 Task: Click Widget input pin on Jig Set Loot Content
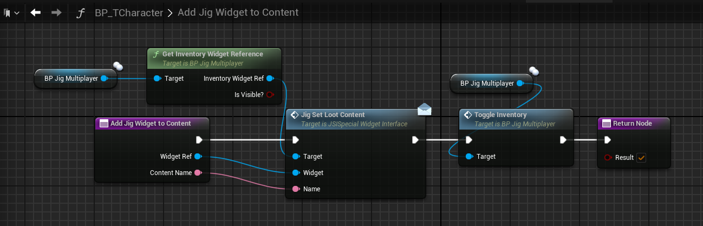(x=295, y=173)
